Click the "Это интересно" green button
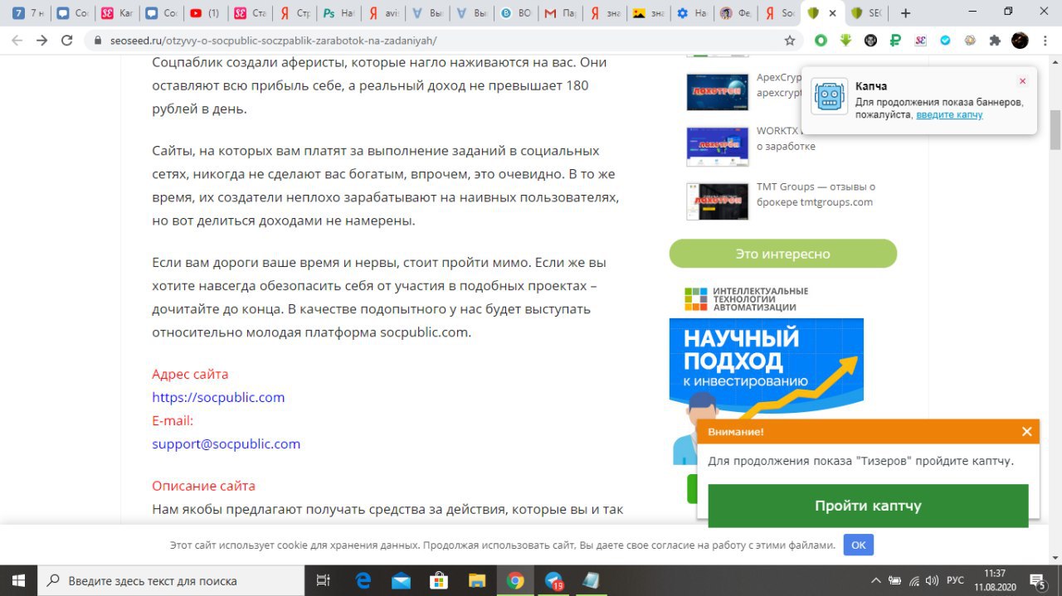Viewport: 1062px width, 596px height. 782,254
